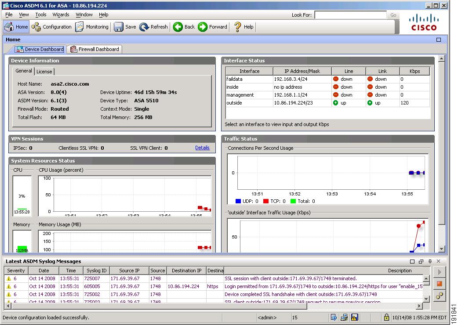This screenshot has width=458, height=325.
Task: Open the Help menu in the menu bar
Action: pyautogui.click(x=103, y=14)
